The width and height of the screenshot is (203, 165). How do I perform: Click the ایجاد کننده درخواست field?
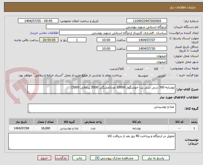click(113, 33)
